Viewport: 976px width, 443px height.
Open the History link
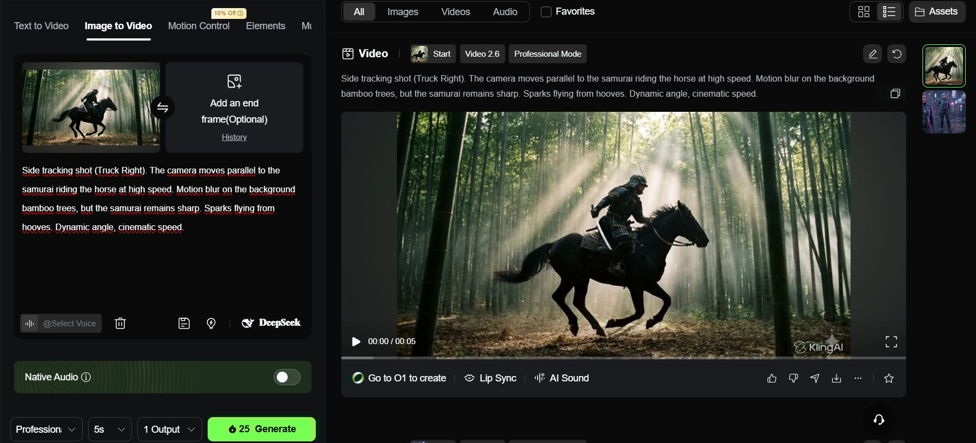click(234, 137)
